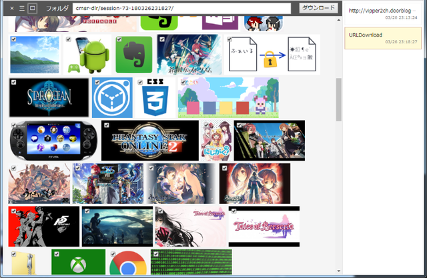Select the Ys VIII red-haired hero thumbnail
This screenshot has width=427, height=278.
pyautogui.click(x=108, y=183)
